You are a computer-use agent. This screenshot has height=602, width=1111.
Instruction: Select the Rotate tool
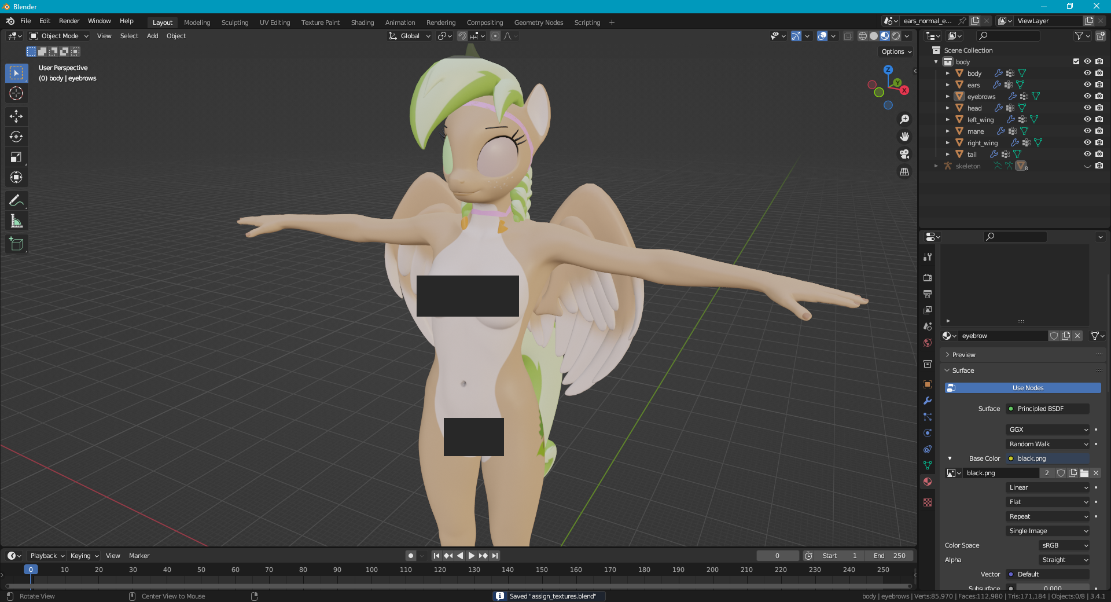point(16,137)
